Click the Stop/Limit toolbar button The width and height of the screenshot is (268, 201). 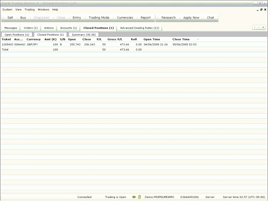(41, 18)
